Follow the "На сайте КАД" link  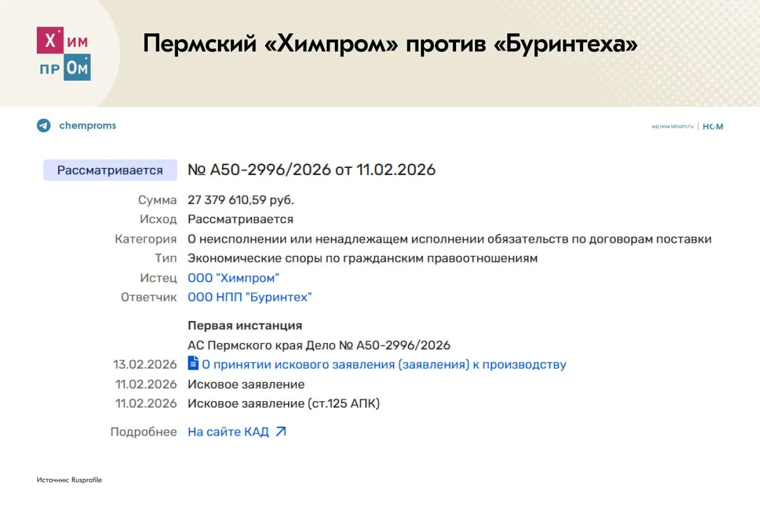coord(228,432)
